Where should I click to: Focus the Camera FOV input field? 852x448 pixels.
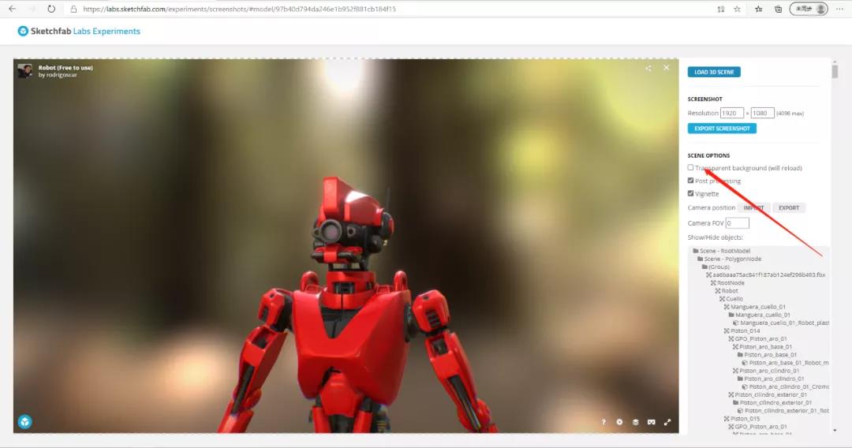(738, 222)
